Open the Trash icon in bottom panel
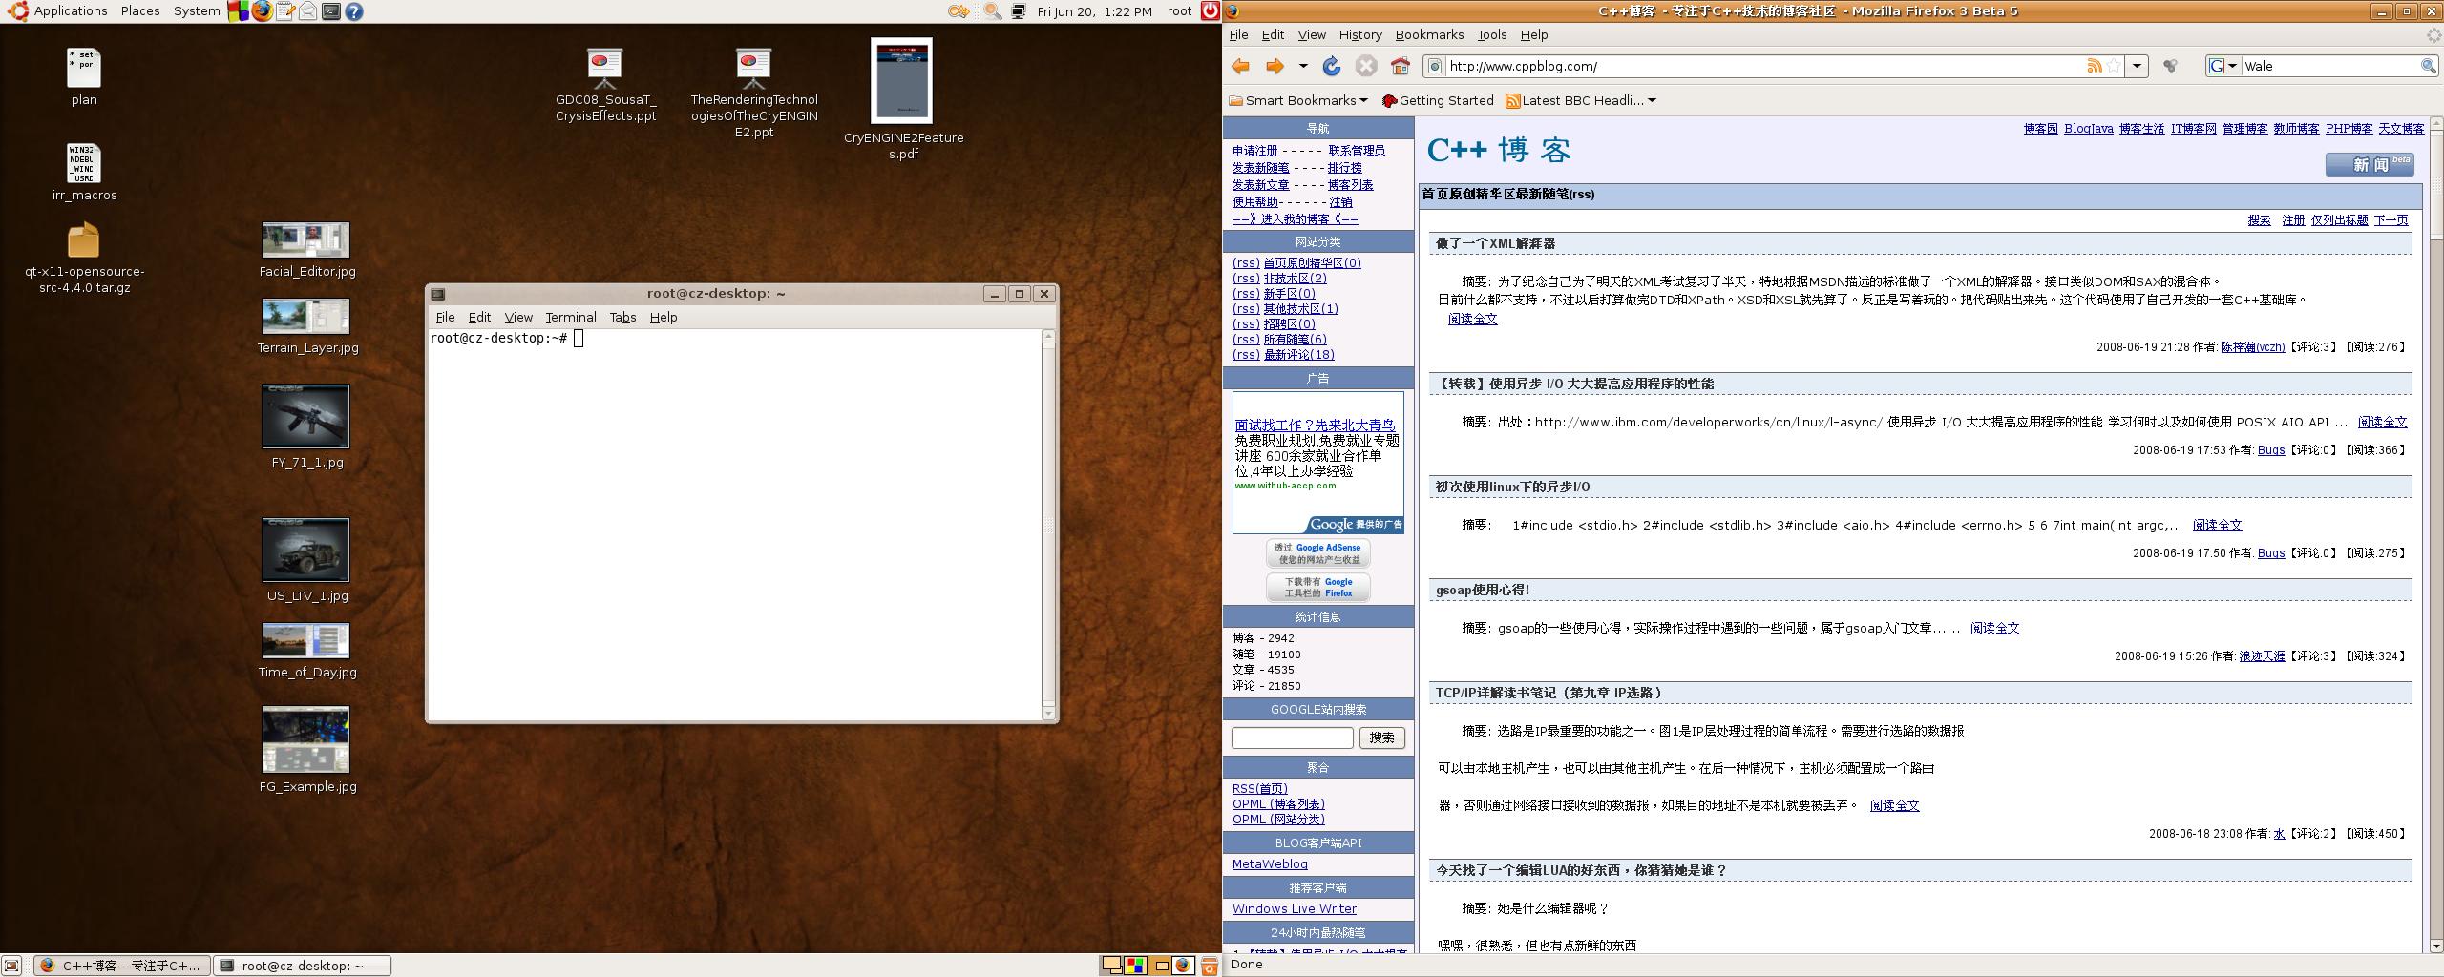Image resolution: width=2444 pixels, height=977 pixels. coord(1210,966)
